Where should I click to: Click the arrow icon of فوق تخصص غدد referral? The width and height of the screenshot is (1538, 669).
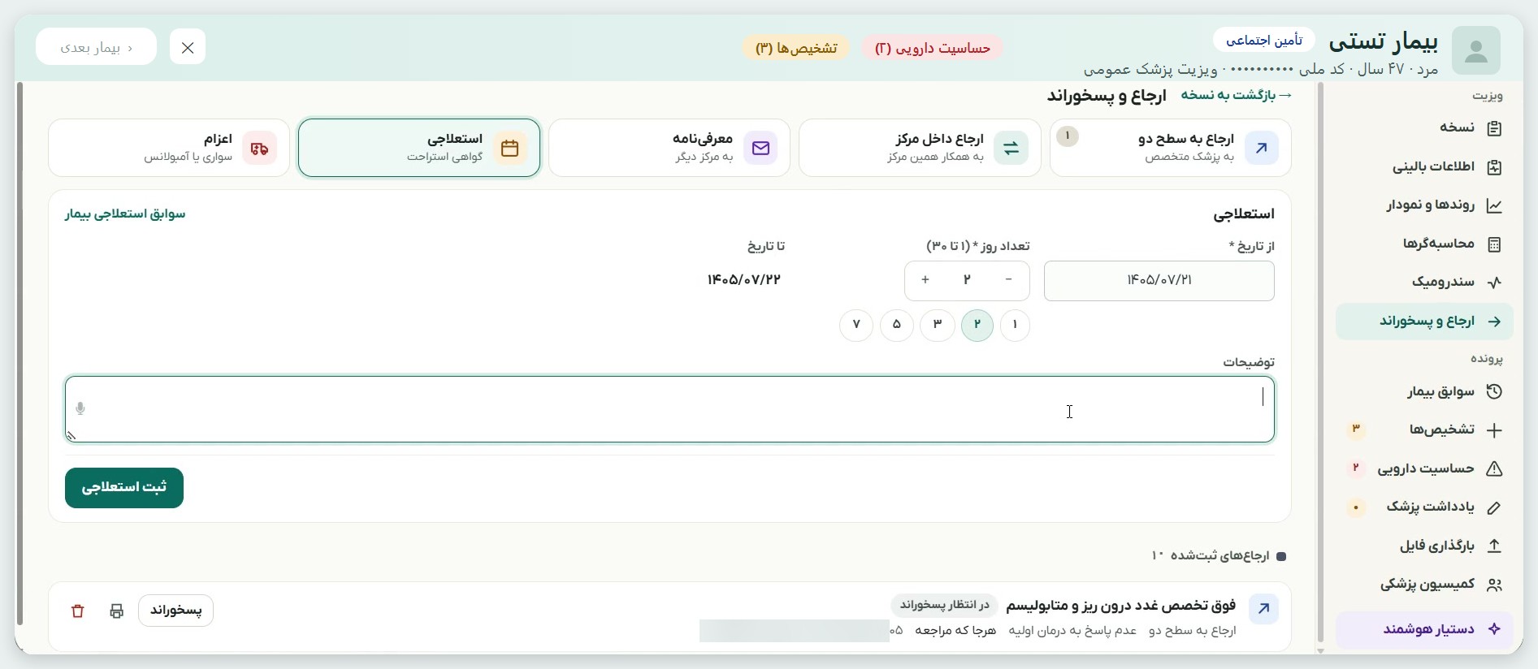point(1264,609)
